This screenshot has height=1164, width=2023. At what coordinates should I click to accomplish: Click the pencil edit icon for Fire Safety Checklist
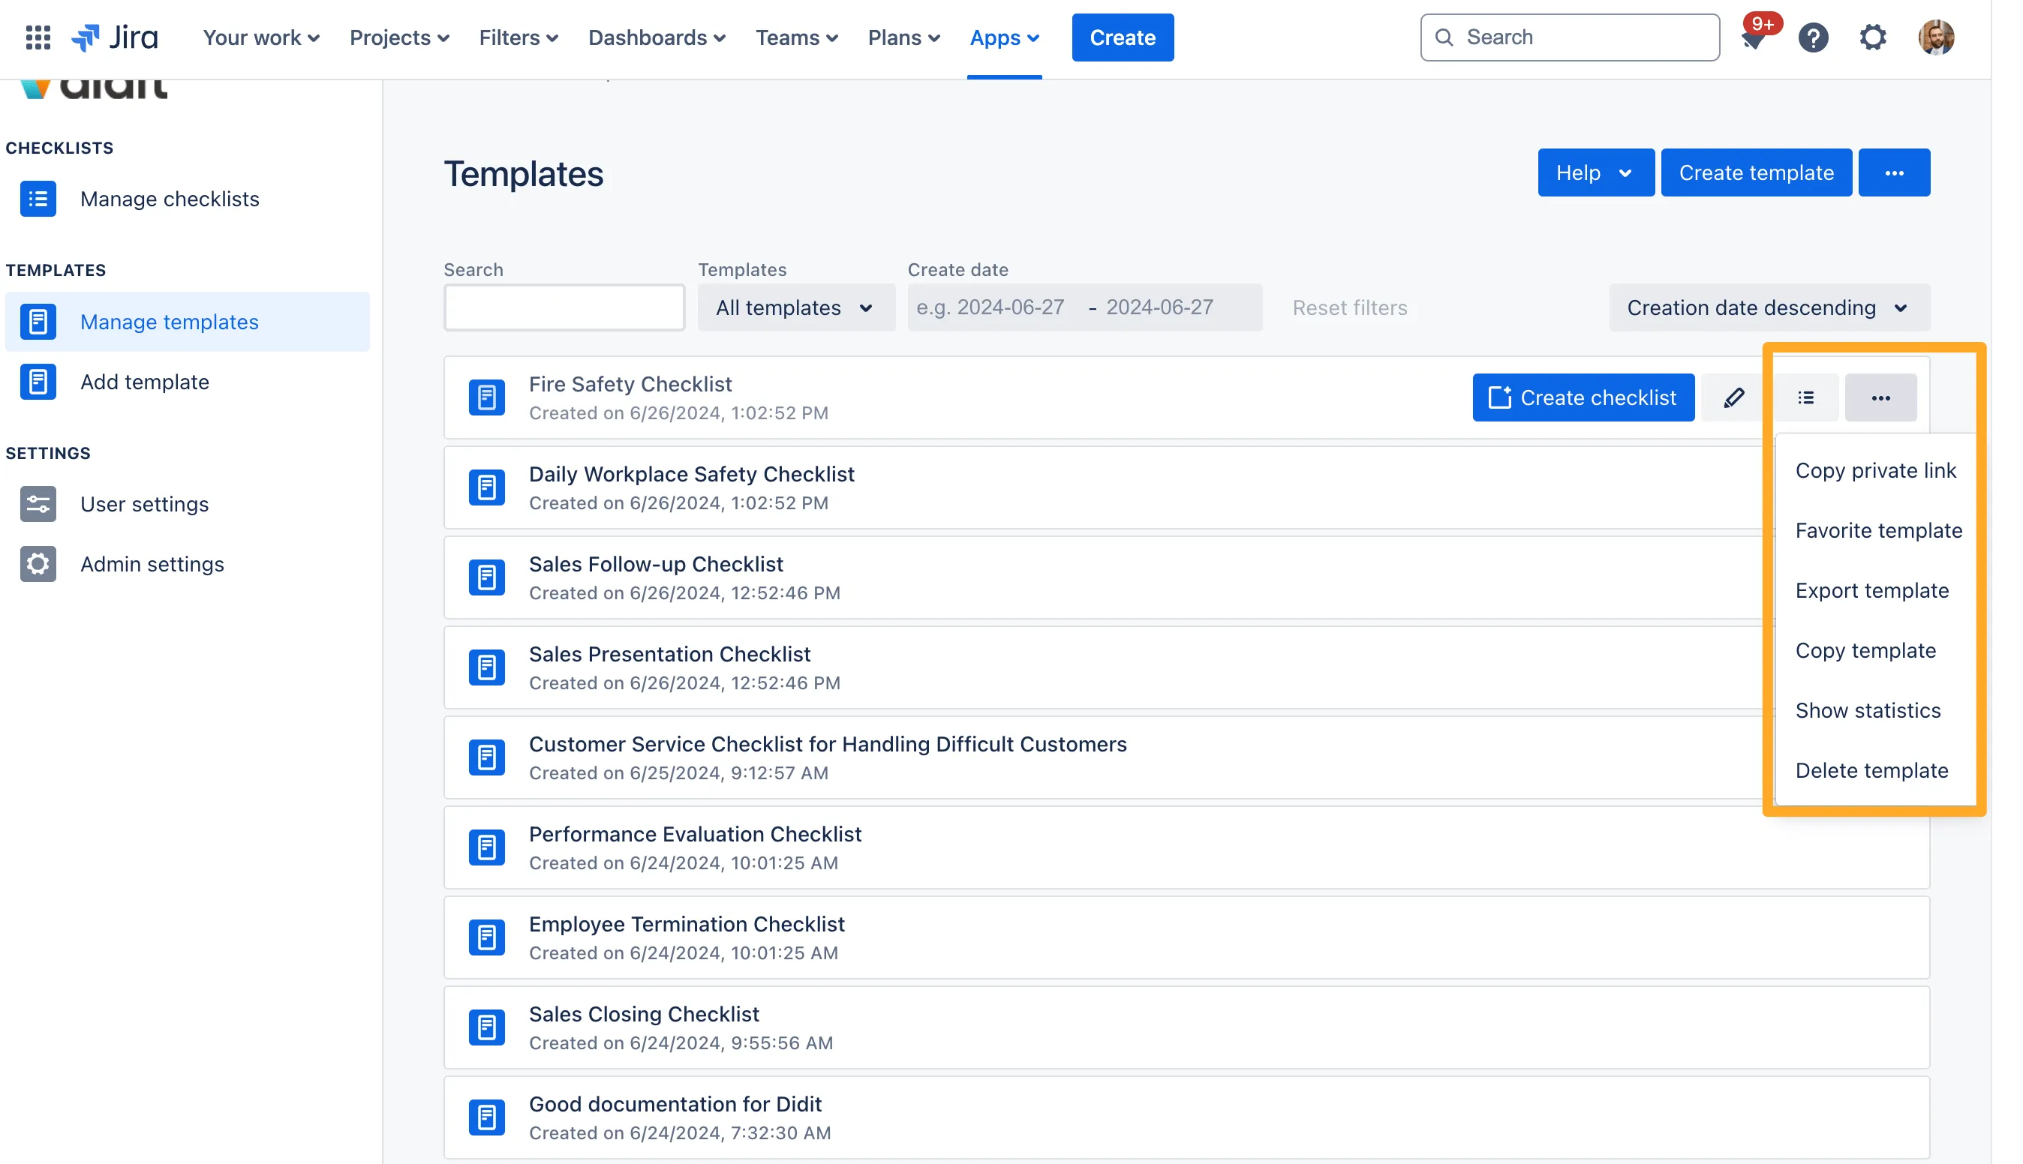[x=1733, y=397]
